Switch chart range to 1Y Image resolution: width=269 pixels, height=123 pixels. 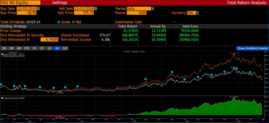[34, 48]
